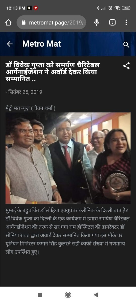Tap the Android home circle button
136x303 pixels.
[x=68, y=295]
